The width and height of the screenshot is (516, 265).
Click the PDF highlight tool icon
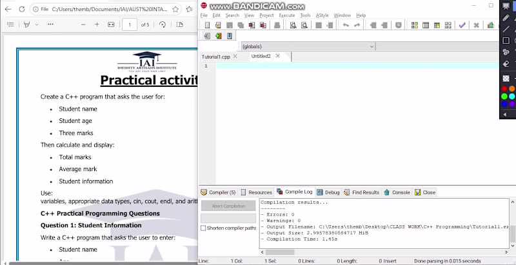[27, 24]
